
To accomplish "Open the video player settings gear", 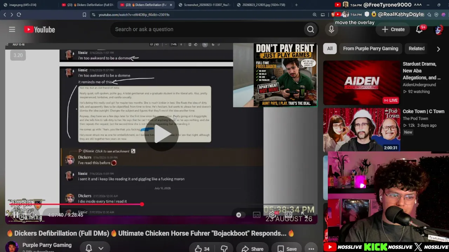I will point(273,215).
